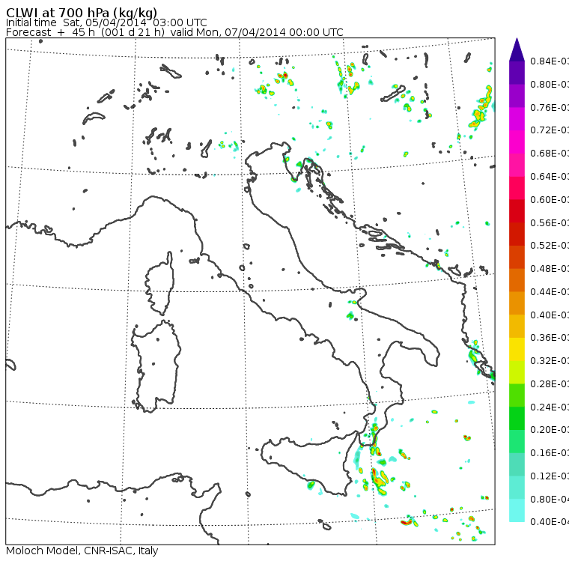Click the 'Forecast + 45 h' valid time line
Image resolution: width=569 pixels, height=561 pixels.
point(174,32)
